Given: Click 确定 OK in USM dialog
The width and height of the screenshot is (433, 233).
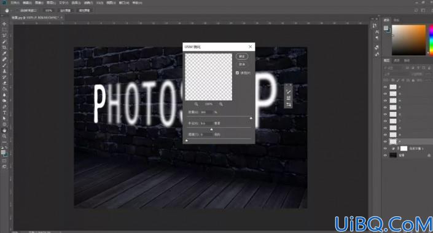Looking at the screenshot, I should coord(242,57).
